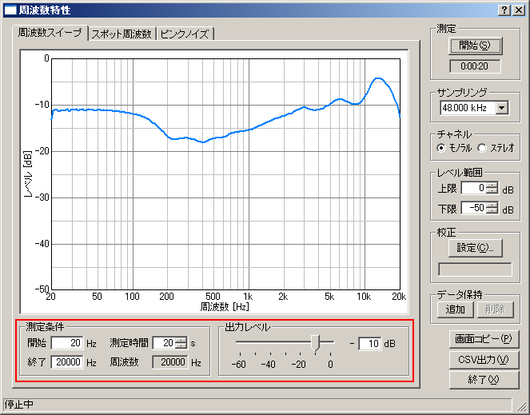
Task: Click the 追加 data hold button
Action: pyautogui.click(x=456, y=309)
